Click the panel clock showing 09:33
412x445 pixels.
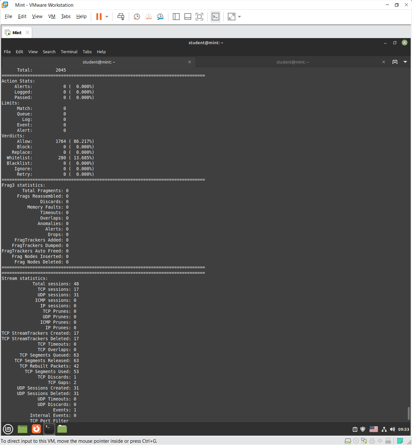[403, 429]
